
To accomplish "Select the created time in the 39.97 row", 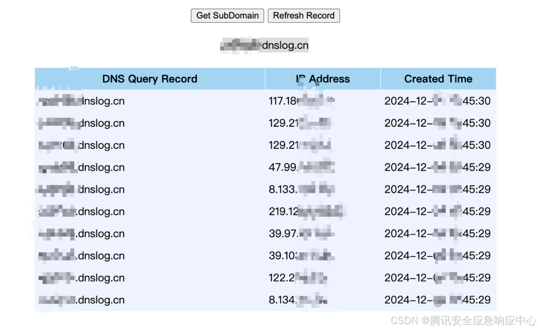I will tap(437, 234).
